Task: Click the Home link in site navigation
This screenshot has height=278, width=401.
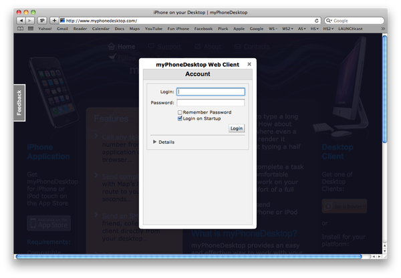Action: click(126, 47)
